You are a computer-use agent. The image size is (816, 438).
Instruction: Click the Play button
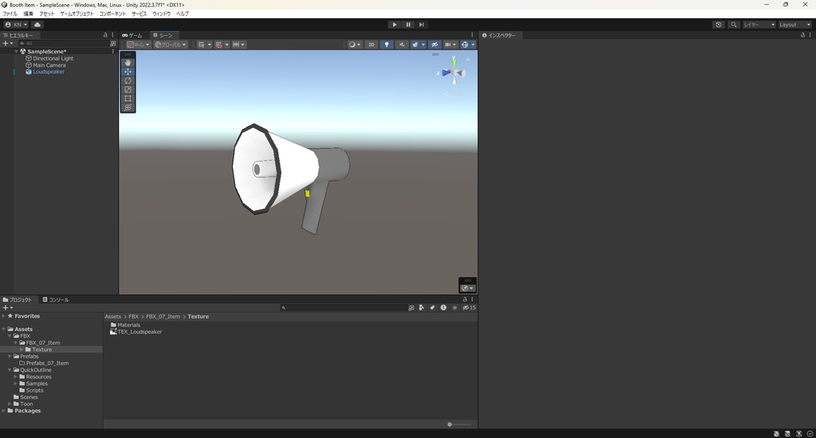coord(394,25)
